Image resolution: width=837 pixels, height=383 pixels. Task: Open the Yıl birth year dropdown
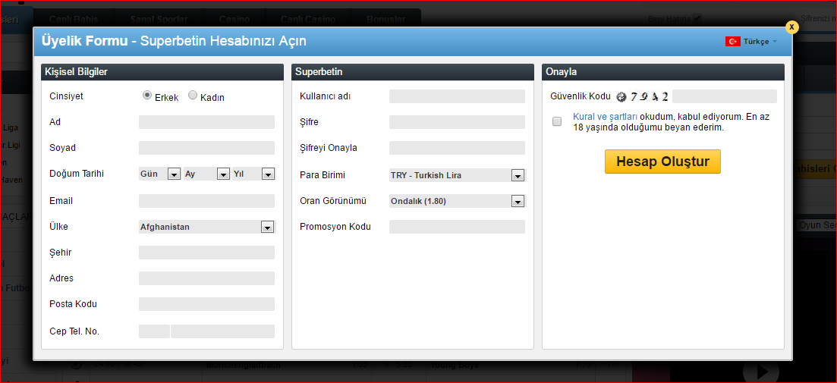253,174
